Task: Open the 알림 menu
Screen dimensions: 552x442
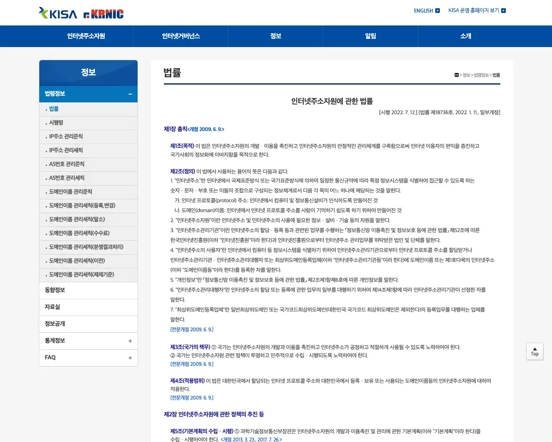Action: (371, 36)
